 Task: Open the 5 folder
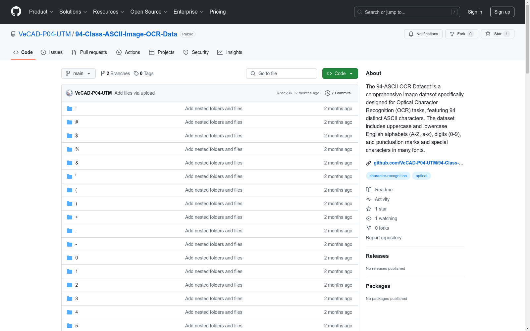(x=77, y=326)
